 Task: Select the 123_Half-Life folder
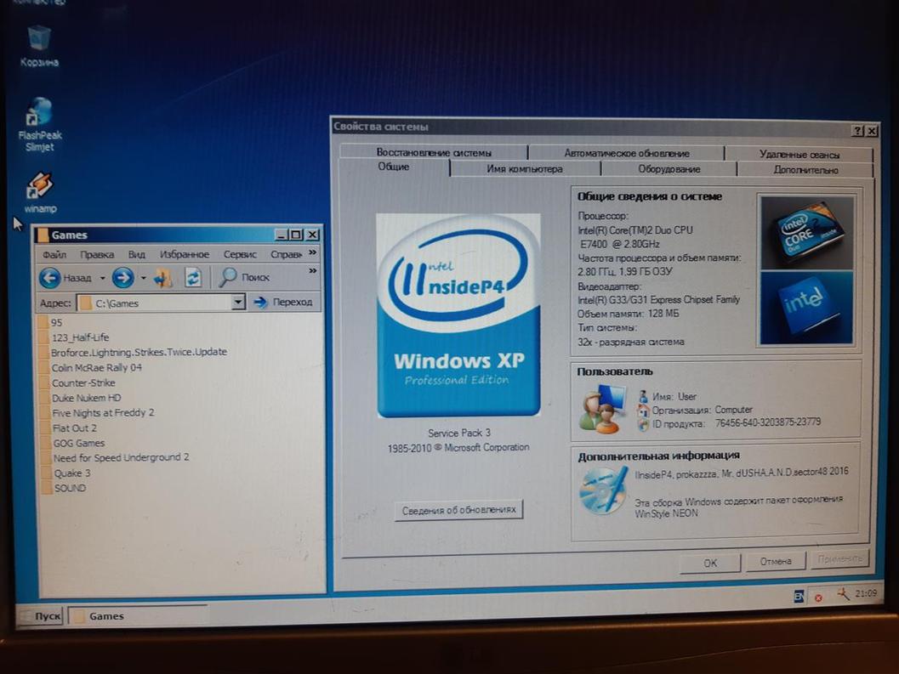point(73,337)
